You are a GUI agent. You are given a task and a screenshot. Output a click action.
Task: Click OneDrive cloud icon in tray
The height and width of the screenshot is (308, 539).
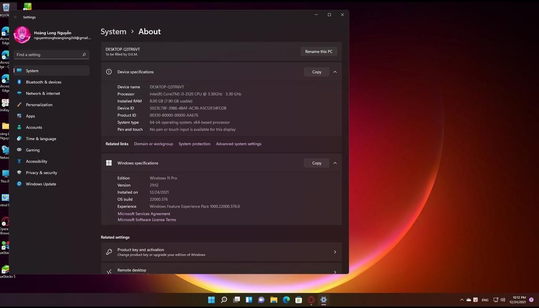tap(468, 300)
